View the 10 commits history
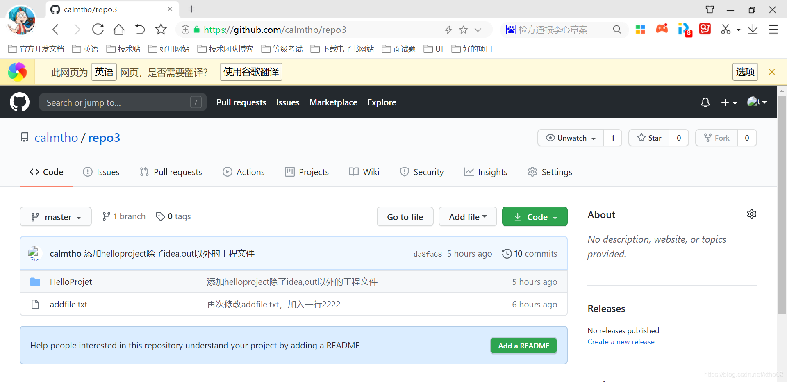787x382 pixels. pos(530,254)
